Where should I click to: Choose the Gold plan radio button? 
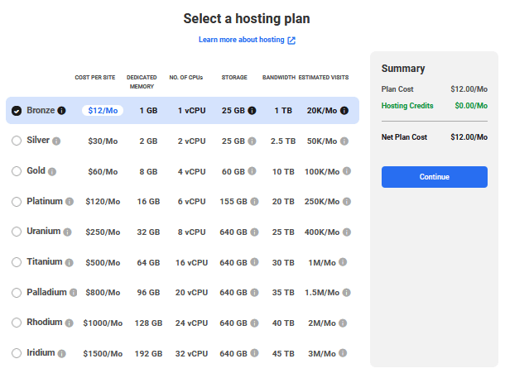17,171
